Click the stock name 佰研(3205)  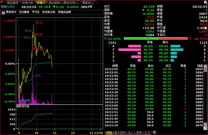tap(8, 7)
